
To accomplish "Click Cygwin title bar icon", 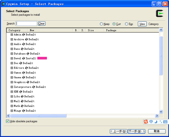I will (x=3, y=4).
